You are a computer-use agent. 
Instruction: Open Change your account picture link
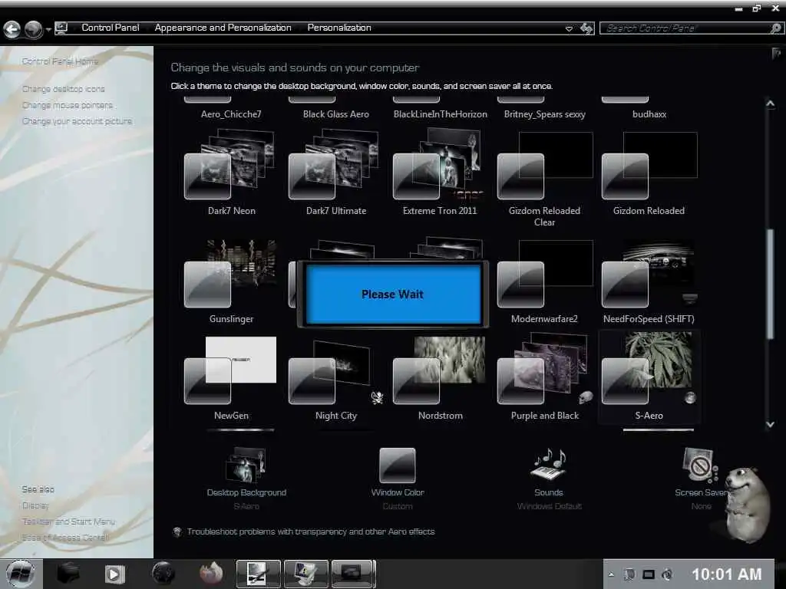(x=77, y=121)
